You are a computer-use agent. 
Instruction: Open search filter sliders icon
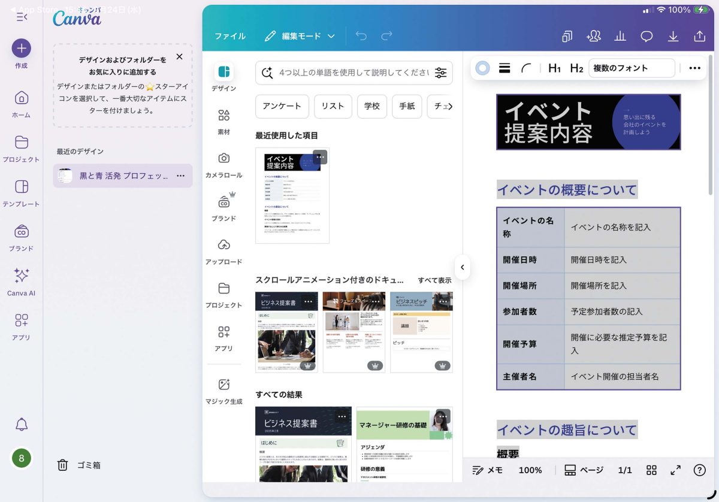[440, 73]
